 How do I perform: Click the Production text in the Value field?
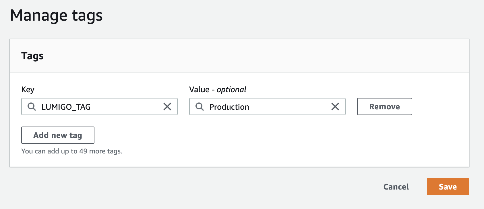tap(229, 107)
